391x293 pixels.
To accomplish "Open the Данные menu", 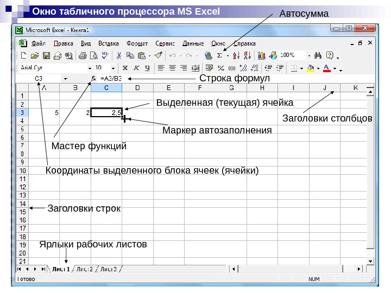I will coord(193,43).
